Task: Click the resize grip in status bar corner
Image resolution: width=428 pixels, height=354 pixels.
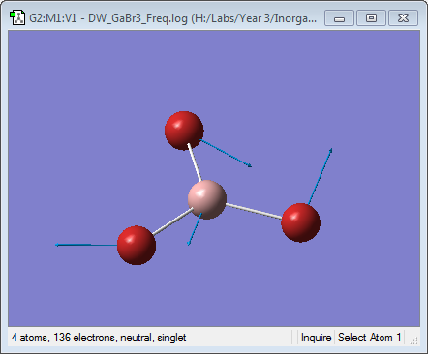Action: [x=414, y=340]
